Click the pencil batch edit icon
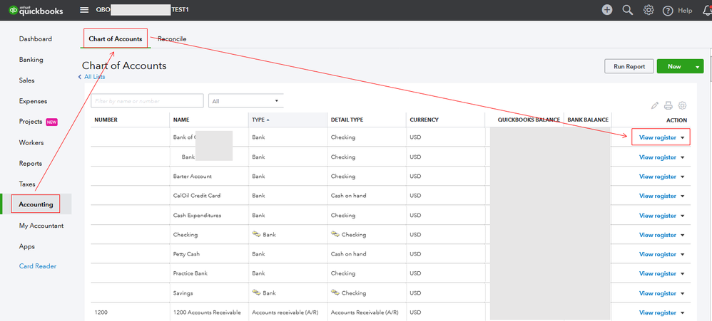The width and height of the screenshot is (712, 321). (x=654, y=105)
